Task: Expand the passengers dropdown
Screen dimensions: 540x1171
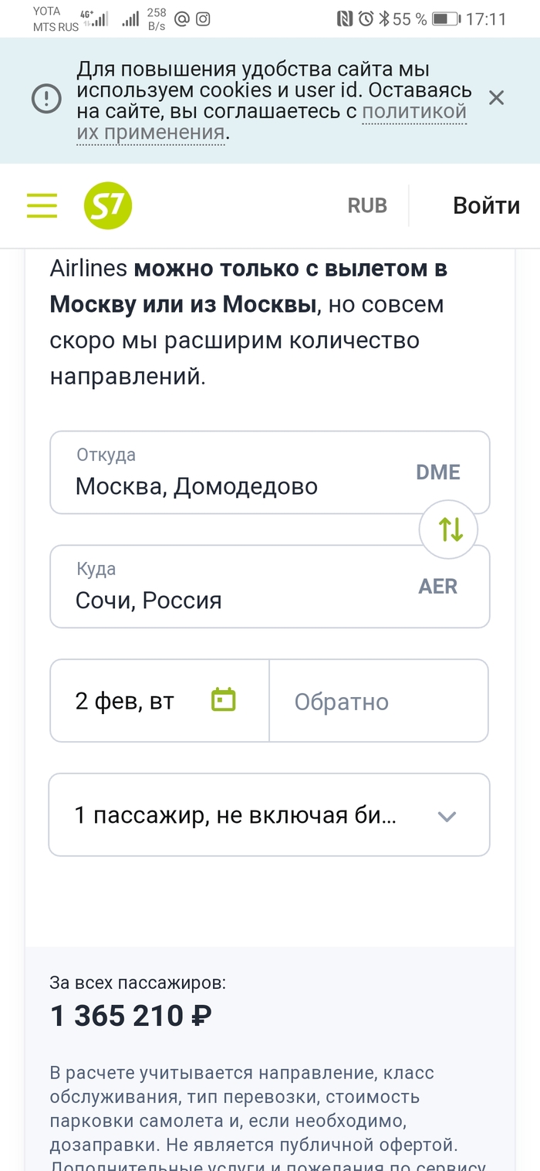Action: coord(447,816)
